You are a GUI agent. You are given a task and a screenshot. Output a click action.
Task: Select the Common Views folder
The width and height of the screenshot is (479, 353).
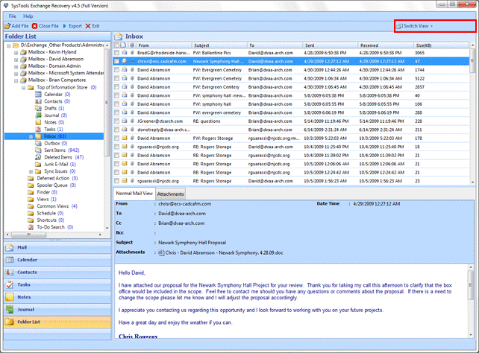pyautogui.click(x=52, y=206)
